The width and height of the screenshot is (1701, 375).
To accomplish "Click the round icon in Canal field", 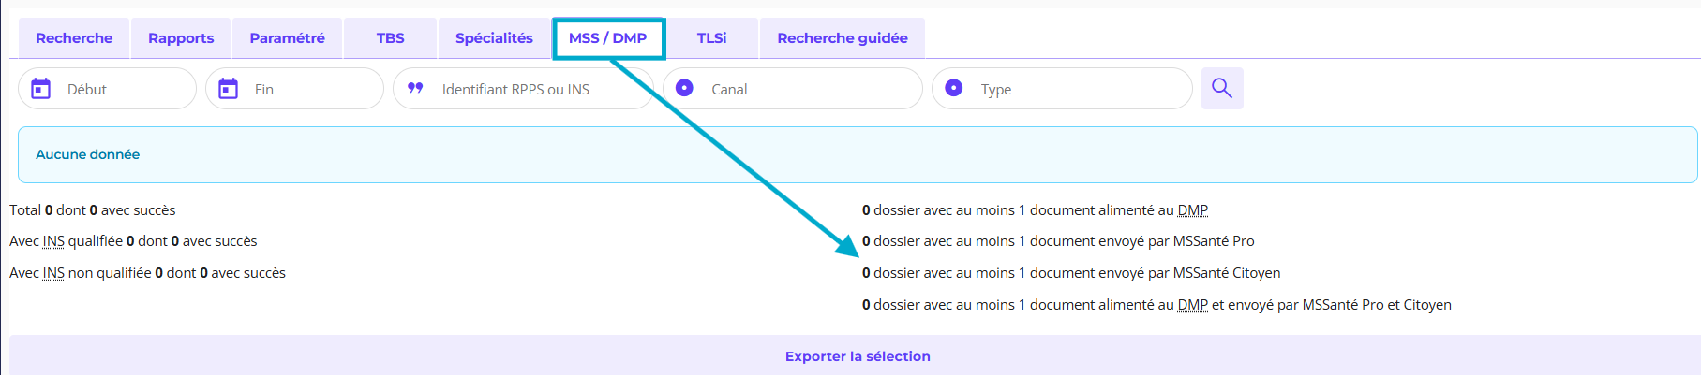I will point(684,88).
